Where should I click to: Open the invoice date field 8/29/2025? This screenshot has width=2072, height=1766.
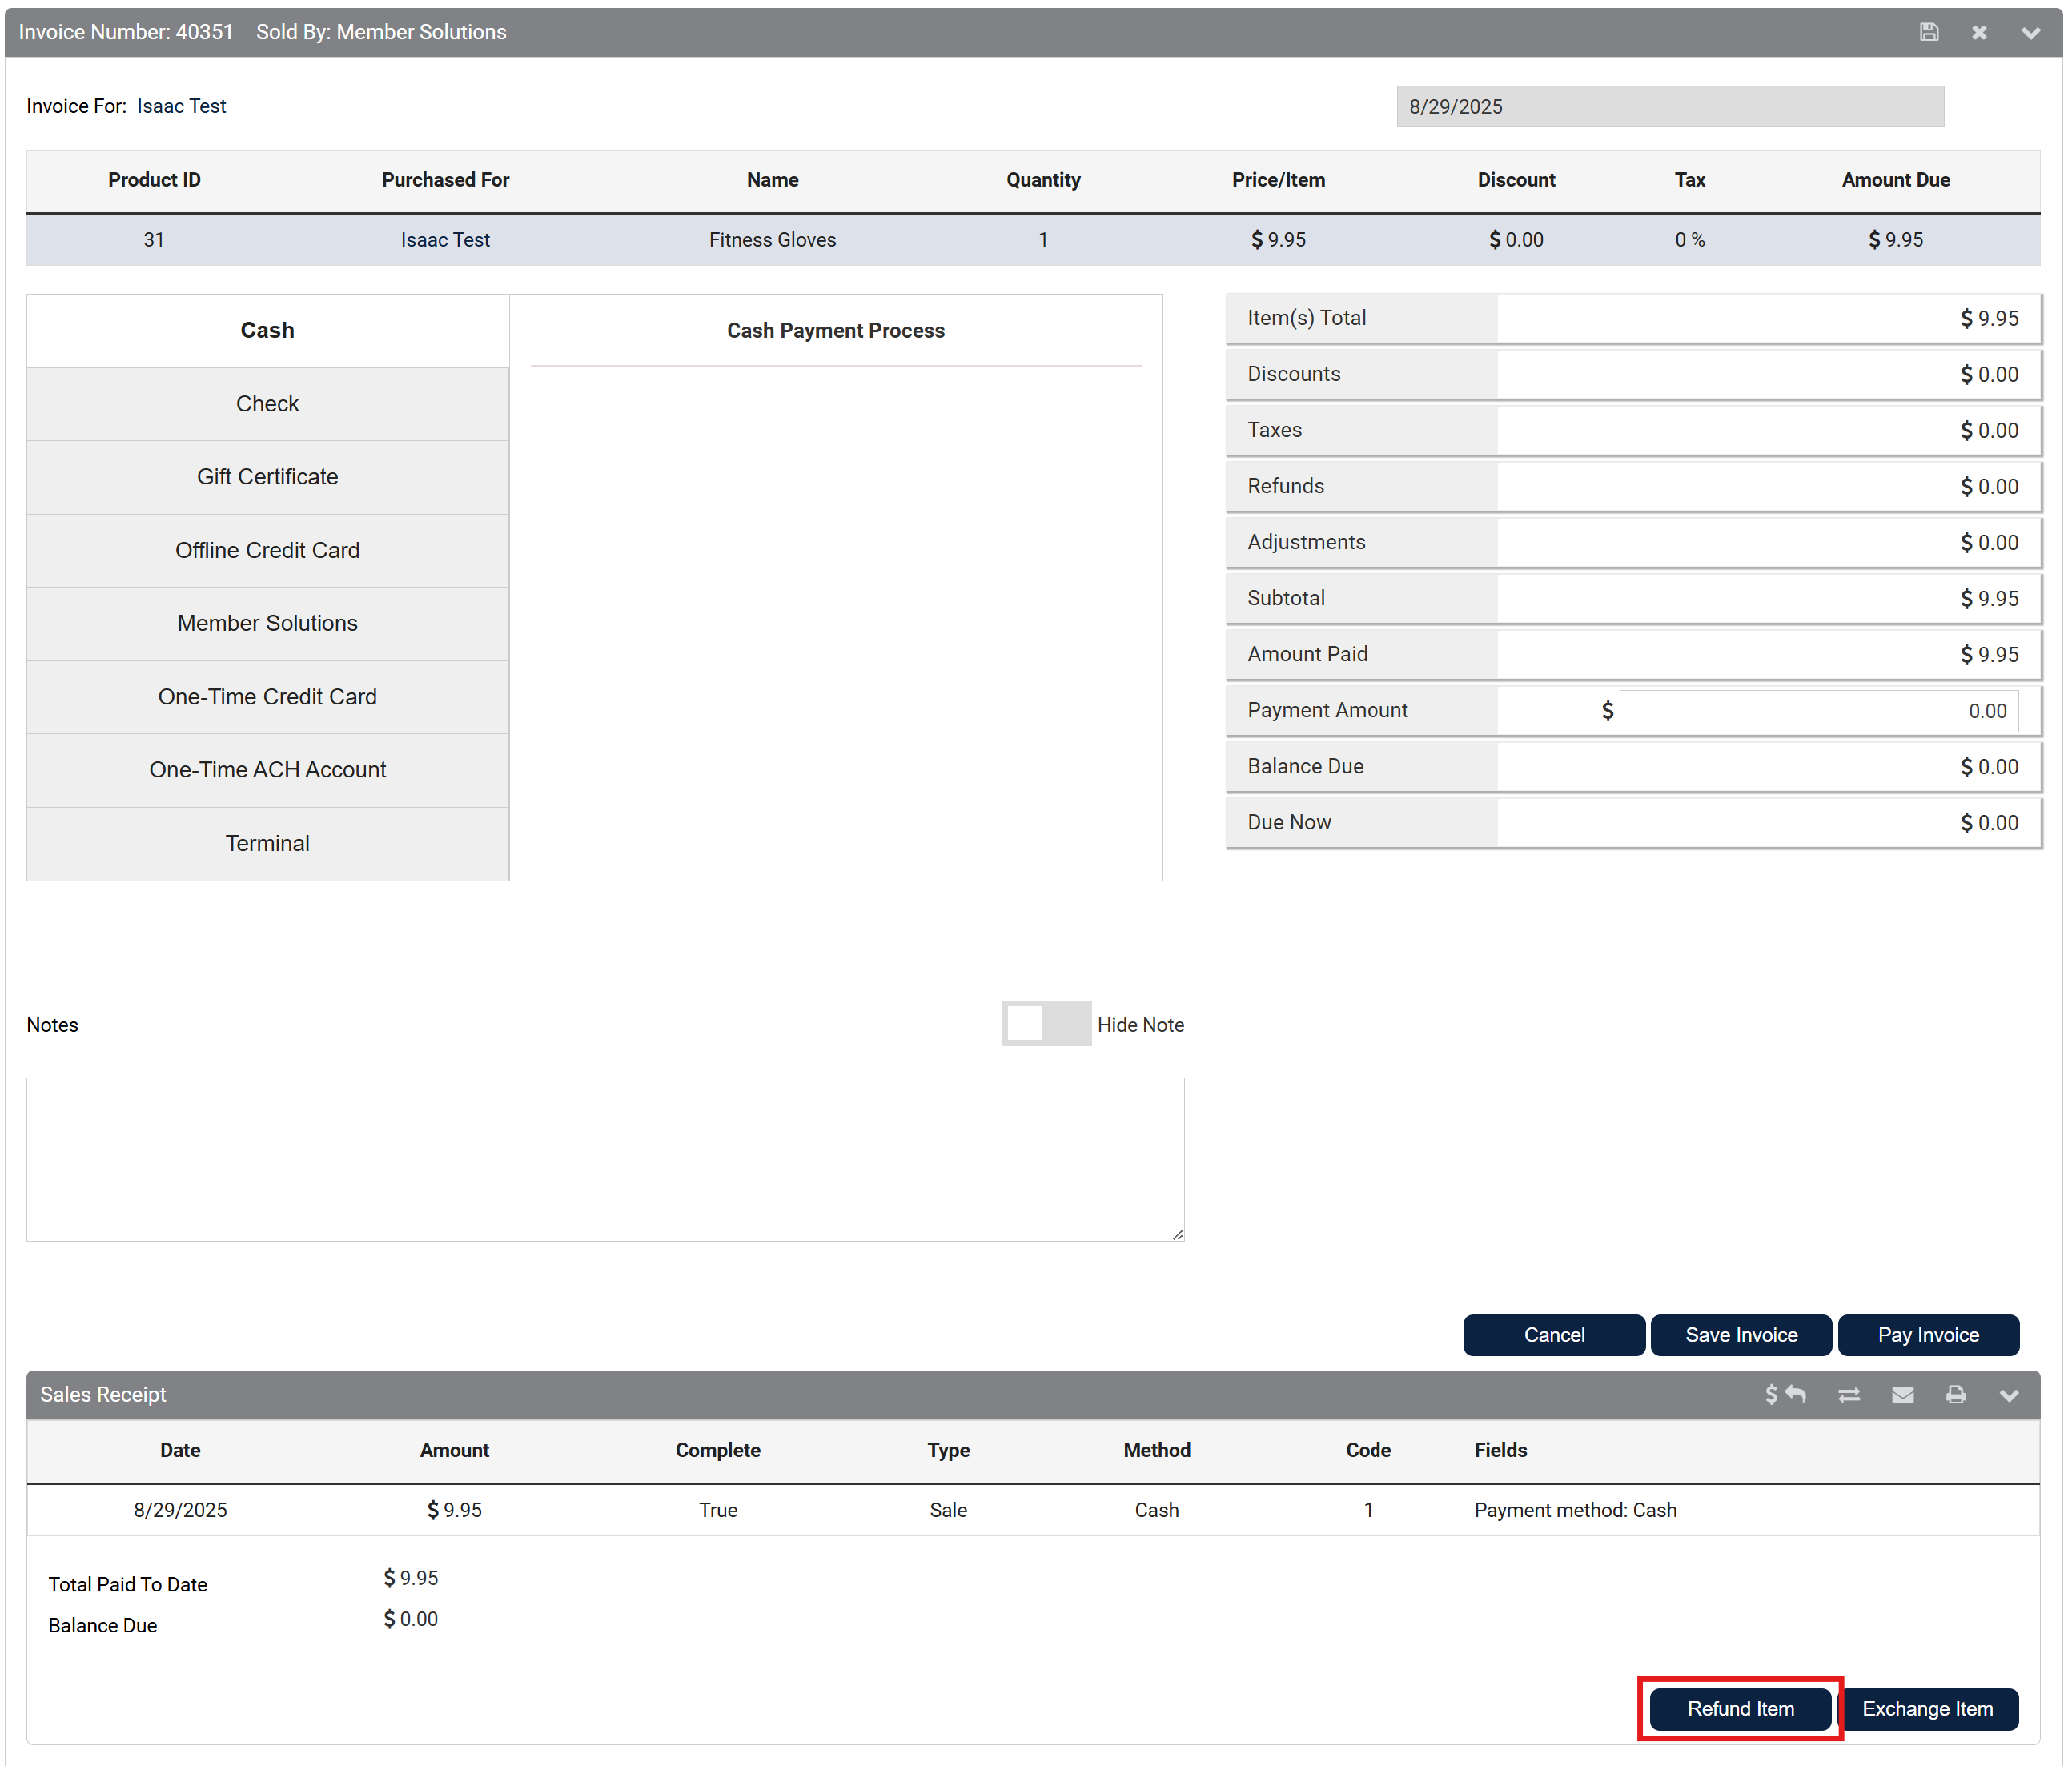coord(1669,107)
